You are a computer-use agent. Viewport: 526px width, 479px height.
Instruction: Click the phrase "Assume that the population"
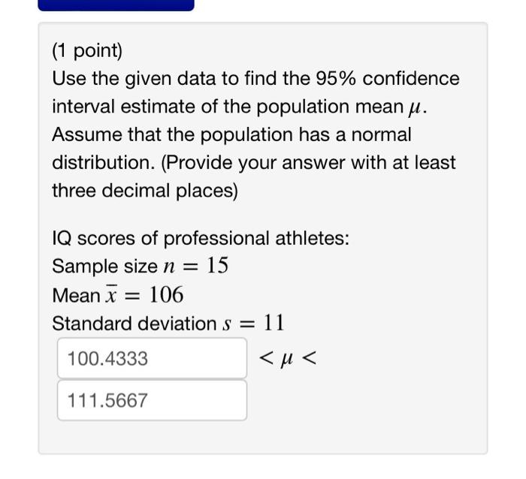[x=172, y=135]
